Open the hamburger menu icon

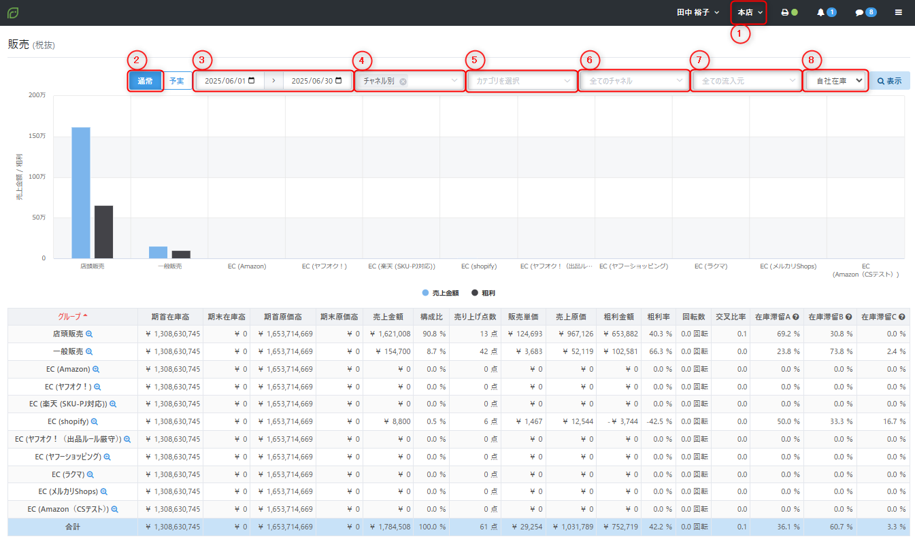[899, 13]
